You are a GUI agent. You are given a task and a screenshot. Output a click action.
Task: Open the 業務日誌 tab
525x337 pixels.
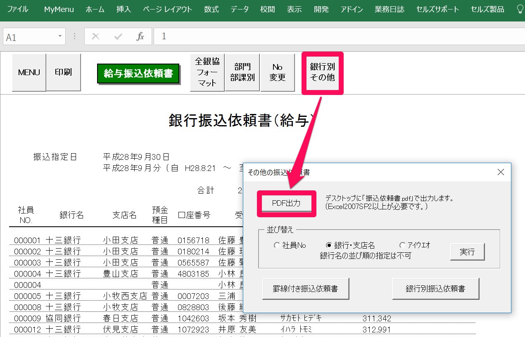point(390,9)
